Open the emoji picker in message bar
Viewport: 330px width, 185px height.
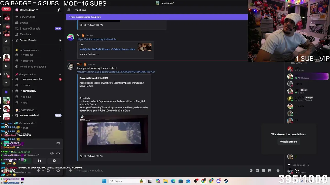[x=251, y=171]
